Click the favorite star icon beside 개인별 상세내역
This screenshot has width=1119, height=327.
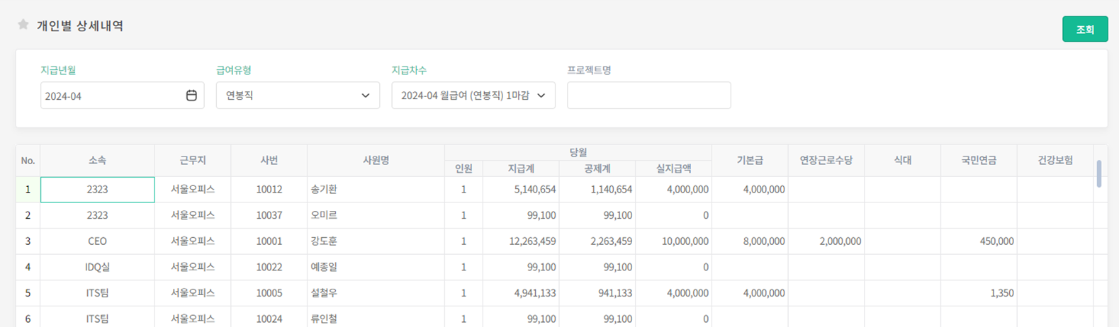(23, 25)
